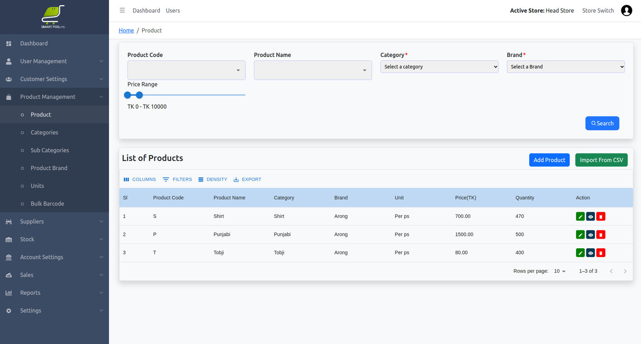
Task: Delete the Punjabi product row
Action: [601, 235]
